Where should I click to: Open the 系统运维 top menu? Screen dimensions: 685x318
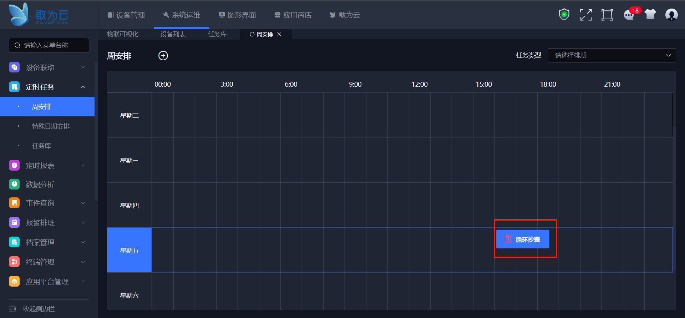click(182, 15)
